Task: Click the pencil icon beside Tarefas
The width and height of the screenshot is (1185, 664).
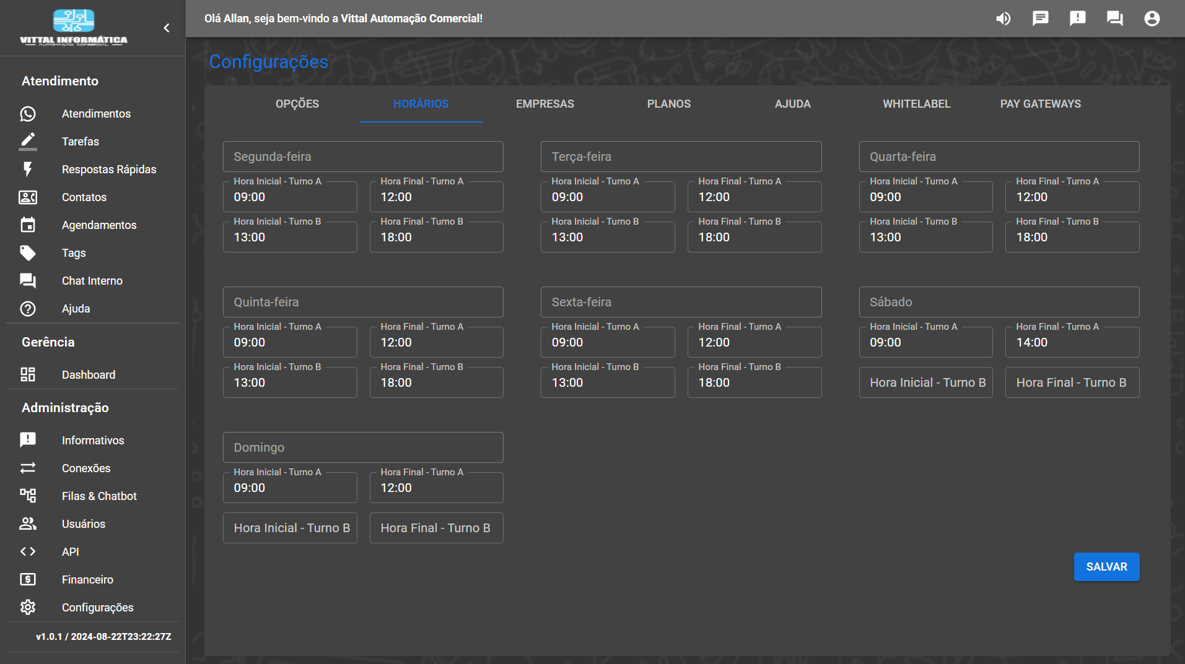Action: [28, 142]
